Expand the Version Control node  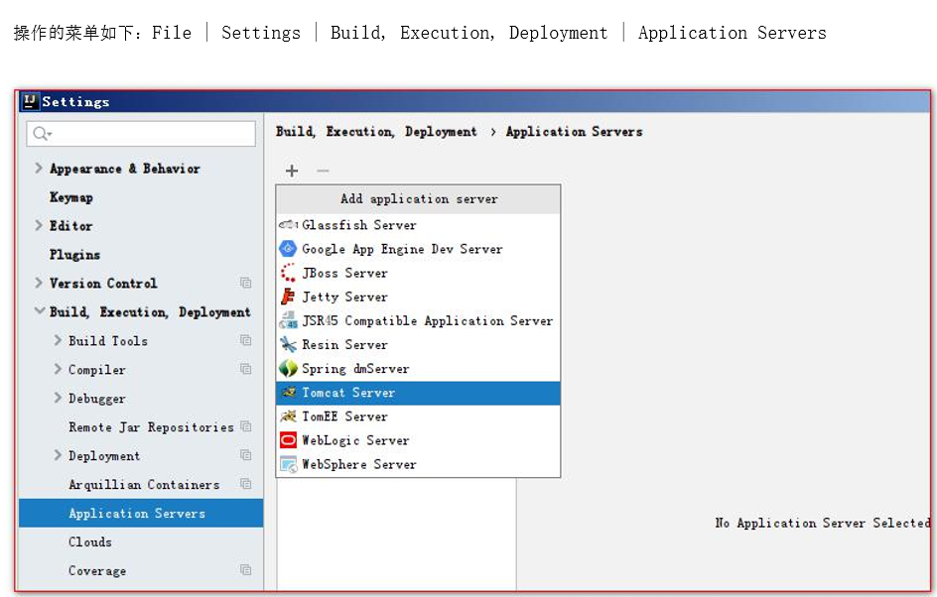pos(39,283)
